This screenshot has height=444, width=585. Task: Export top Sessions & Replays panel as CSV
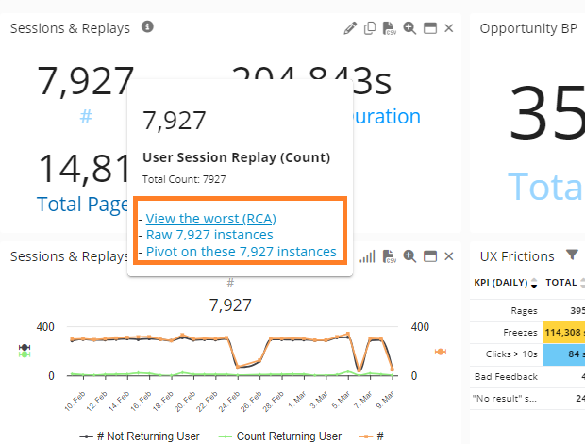390,29
